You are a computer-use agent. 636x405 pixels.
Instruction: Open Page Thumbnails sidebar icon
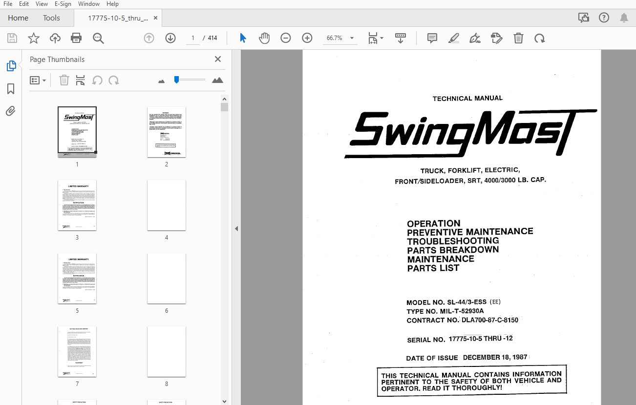point(11,66)
